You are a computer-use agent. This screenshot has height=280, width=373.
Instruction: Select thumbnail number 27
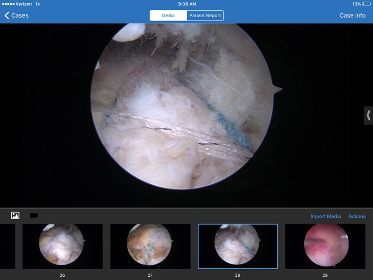pos(150,246)
